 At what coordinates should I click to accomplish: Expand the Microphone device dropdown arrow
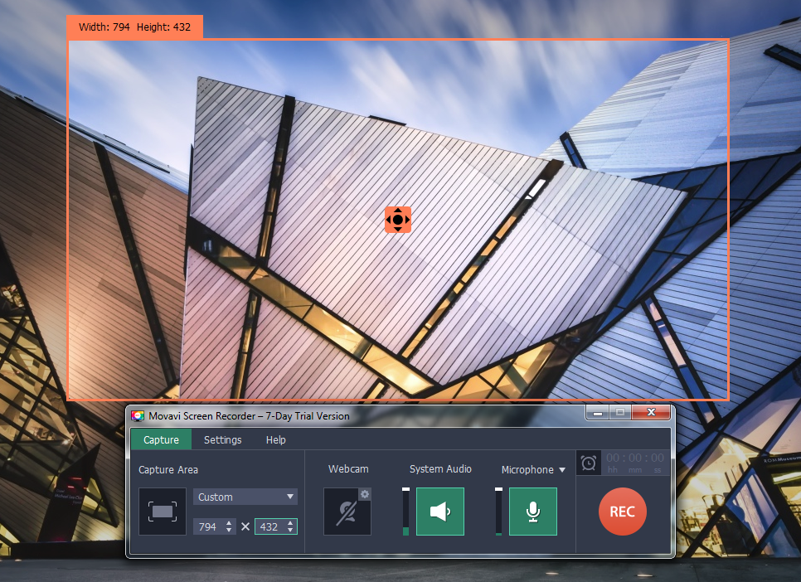562,470
